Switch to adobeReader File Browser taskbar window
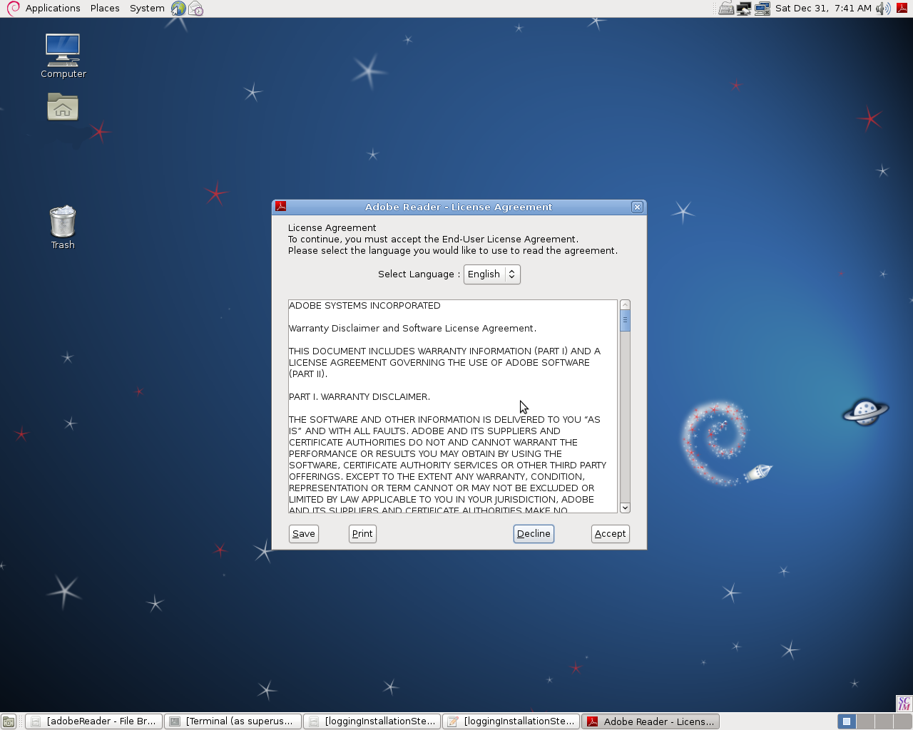Screen dimensions: 913x730 click(x=93, y=721)
